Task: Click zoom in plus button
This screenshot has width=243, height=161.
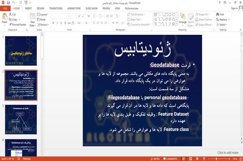Action: tap(229, 159)
